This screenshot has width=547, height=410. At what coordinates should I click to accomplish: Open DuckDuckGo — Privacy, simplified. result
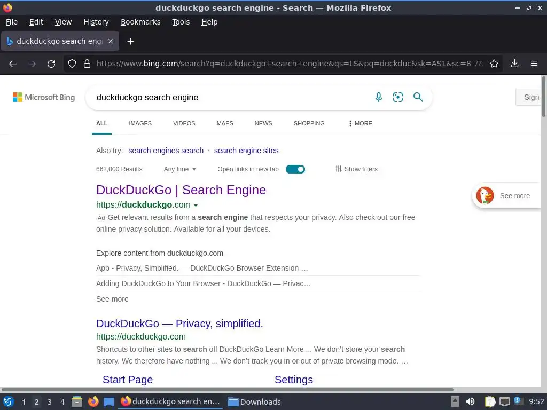point(179,324)
